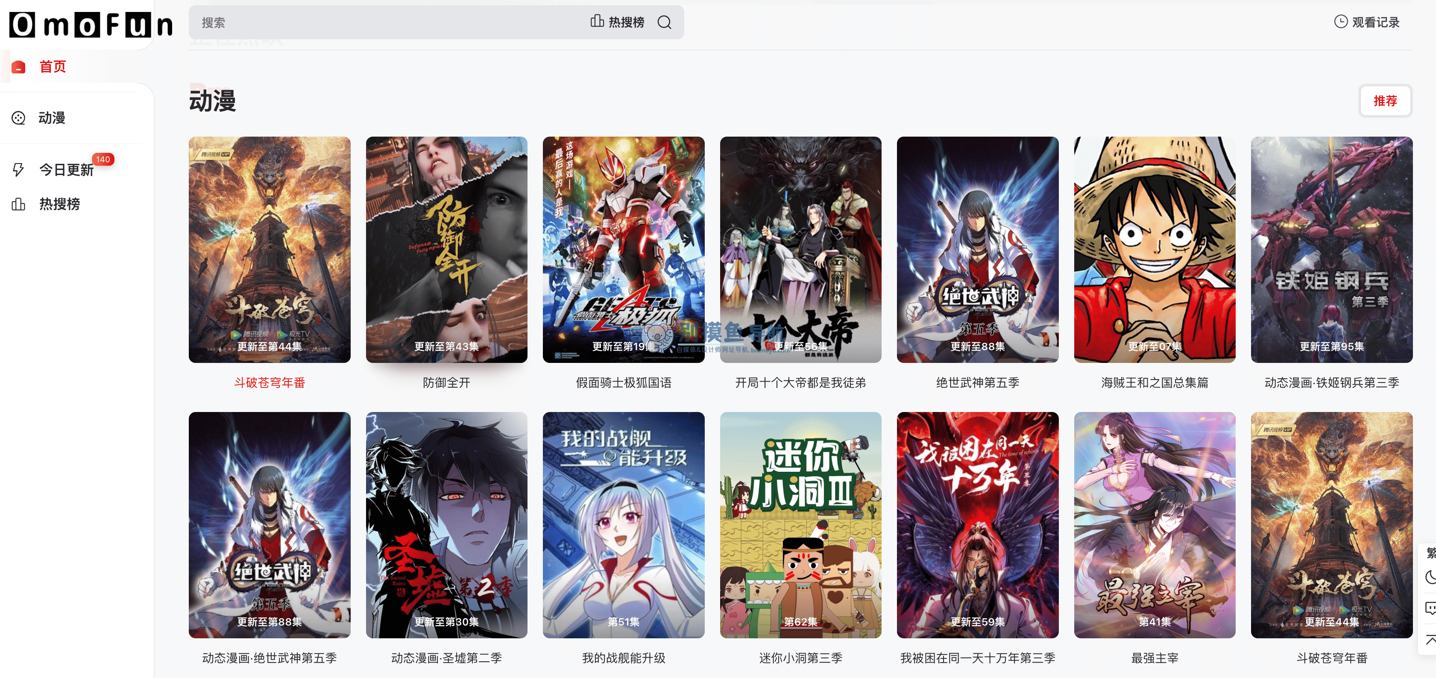Screen dimensions: 1436x678
Task: Click the film reel icon beside 动漫
Action: click(x=18, y=118)
